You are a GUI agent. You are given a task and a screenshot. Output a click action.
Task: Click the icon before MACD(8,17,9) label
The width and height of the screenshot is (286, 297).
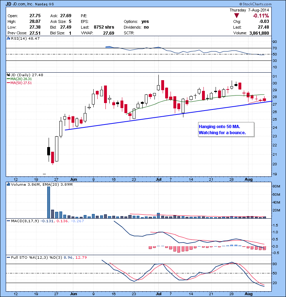coord(9,221)
